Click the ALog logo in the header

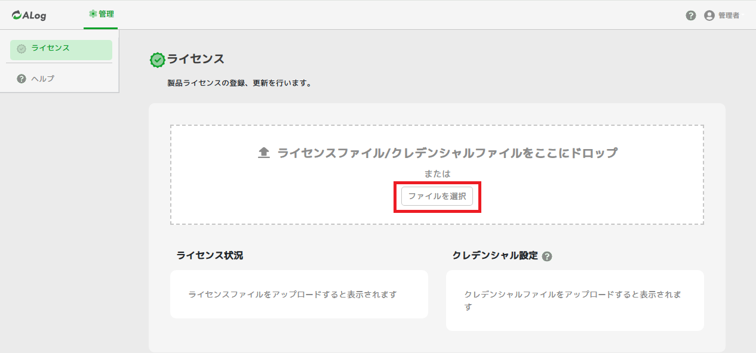click(x=29, y=15)
